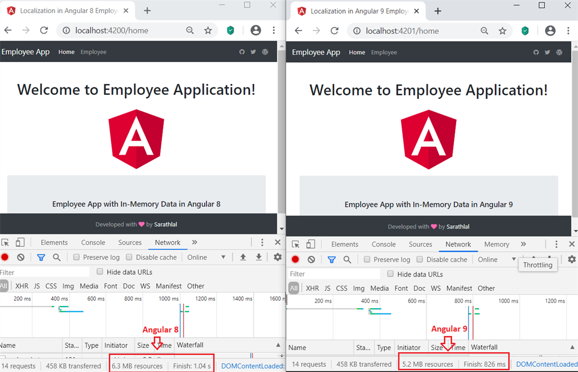
Task: Click green shield extension in Angular 8 window
Action: pyautogui.click(x=230, y=30)
